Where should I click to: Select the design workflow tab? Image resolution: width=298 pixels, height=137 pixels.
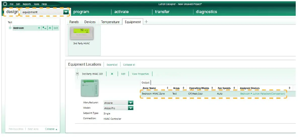coord(12,12)
